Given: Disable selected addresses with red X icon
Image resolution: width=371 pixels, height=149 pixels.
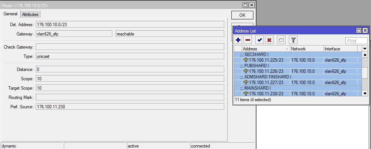Looking at the screenshot, I should pos(269,40).
